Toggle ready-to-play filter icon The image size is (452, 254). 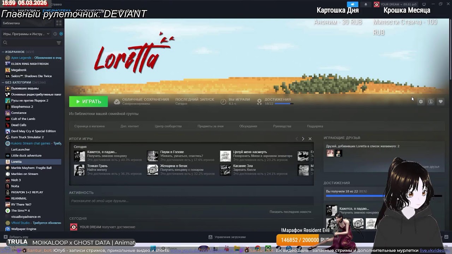pos(61,34)
